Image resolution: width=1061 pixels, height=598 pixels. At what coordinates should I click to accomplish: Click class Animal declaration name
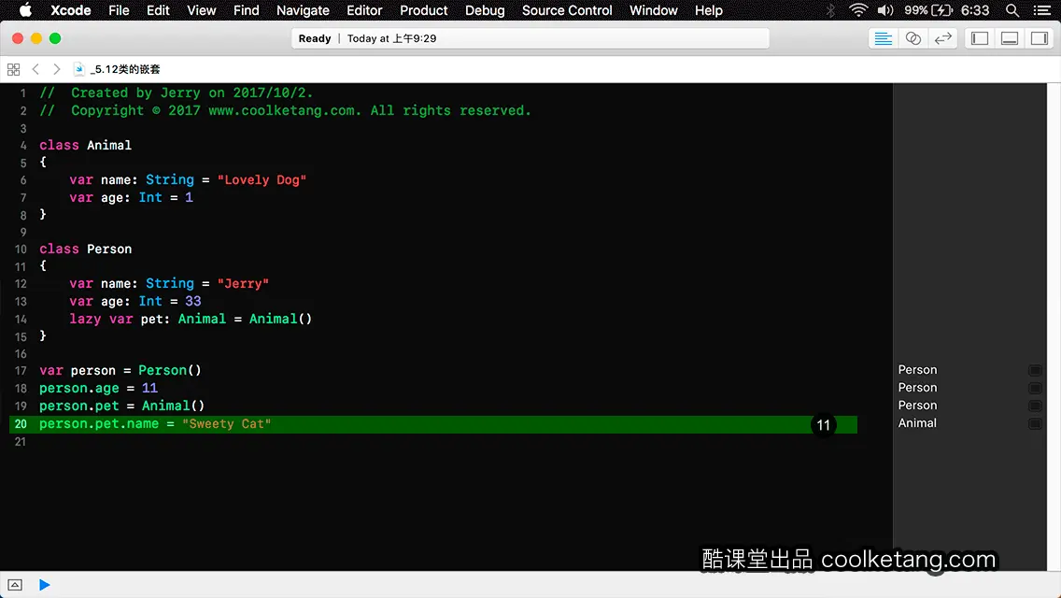(109, 146)
